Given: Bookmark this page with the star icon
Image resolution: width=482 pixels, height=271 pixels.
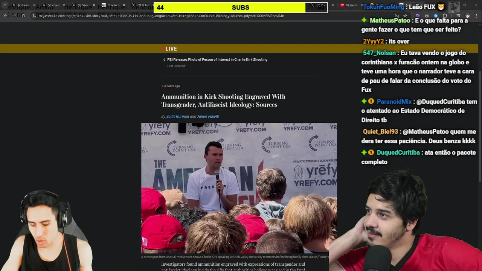Looking at the screenshot, I should tap(405, 16).
